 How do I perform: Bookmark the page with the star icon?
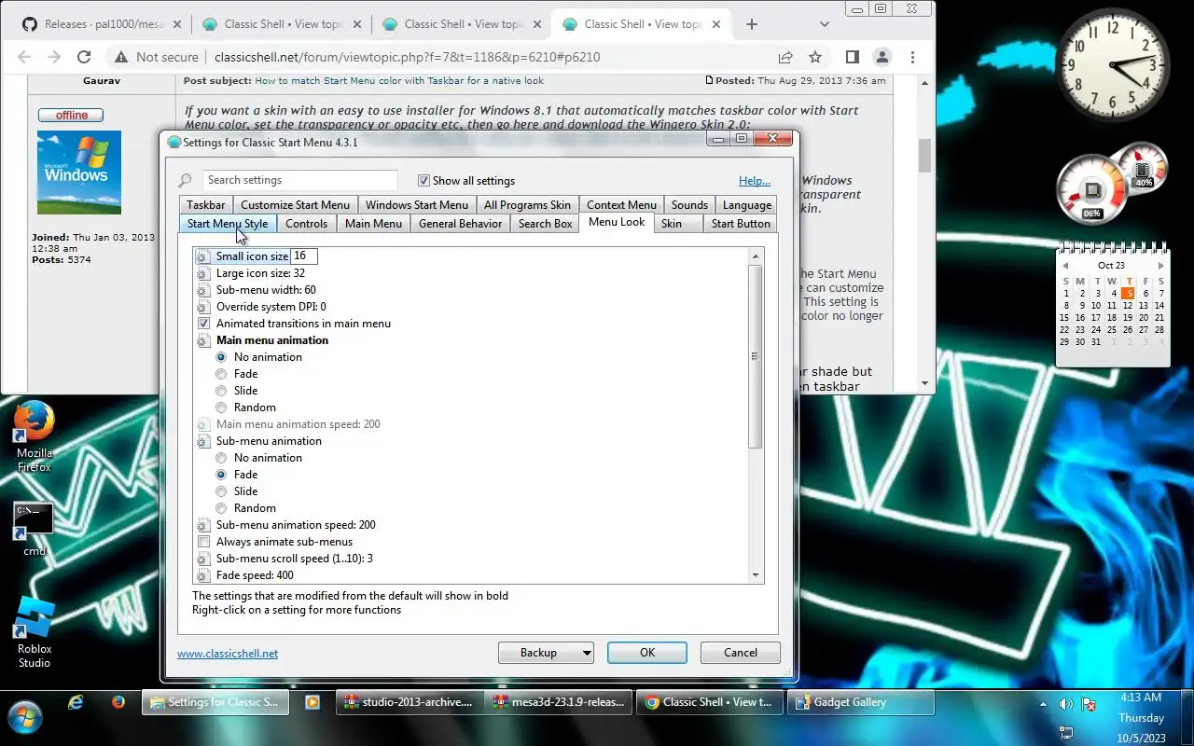[815, 57]
